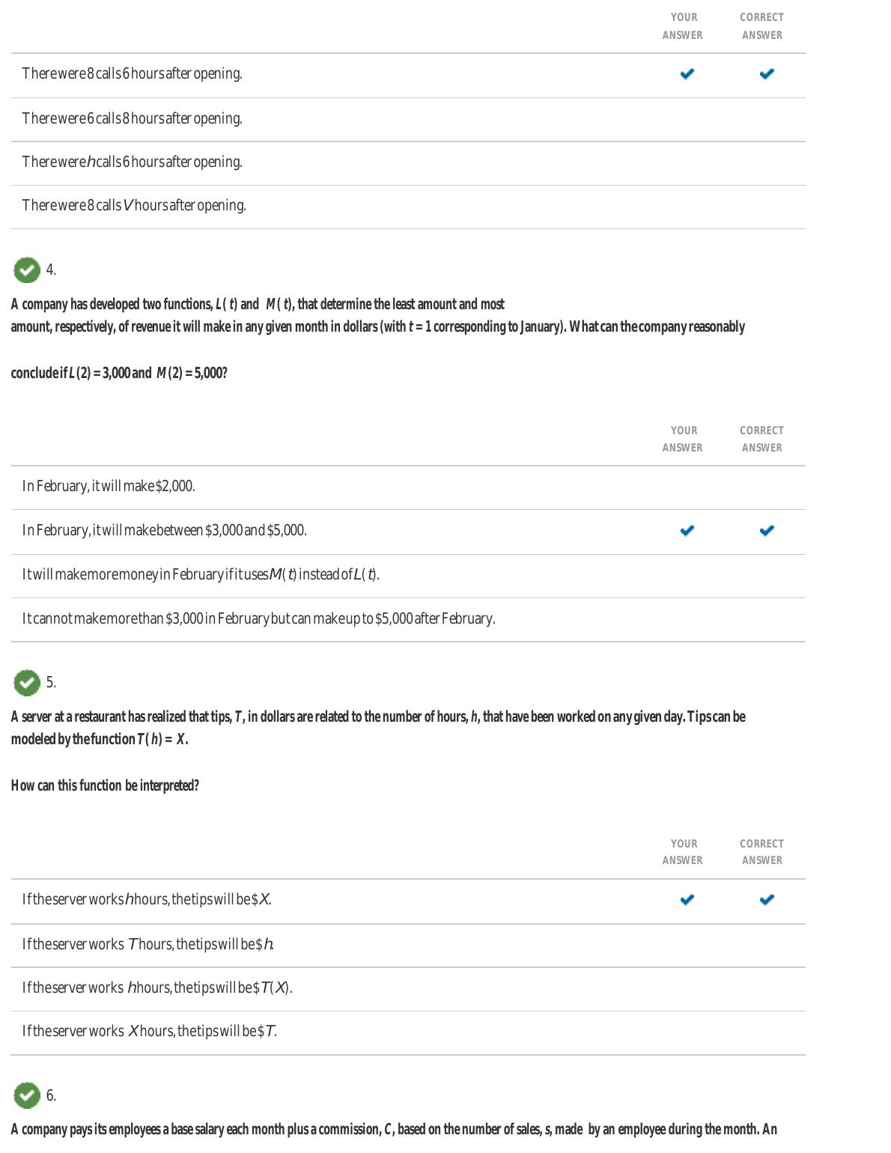The image size is (891, 1153).
Task: Click Your Answer checkmark for 'between $3,000 and $5,000' row
Action: pos(687,531)
